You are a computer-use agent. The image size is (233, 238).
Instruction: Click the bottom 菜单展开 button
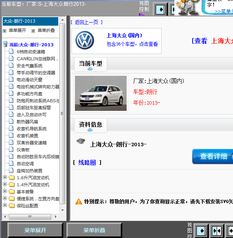[x=35, y=230]
